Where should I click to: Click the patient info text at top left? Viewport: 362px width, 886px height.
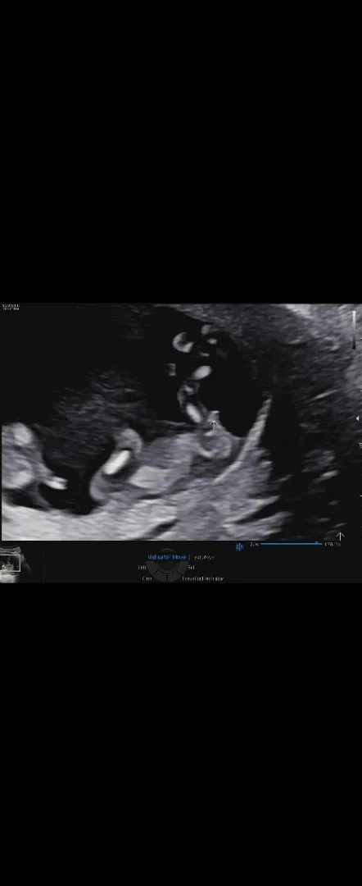click(10, 308)
